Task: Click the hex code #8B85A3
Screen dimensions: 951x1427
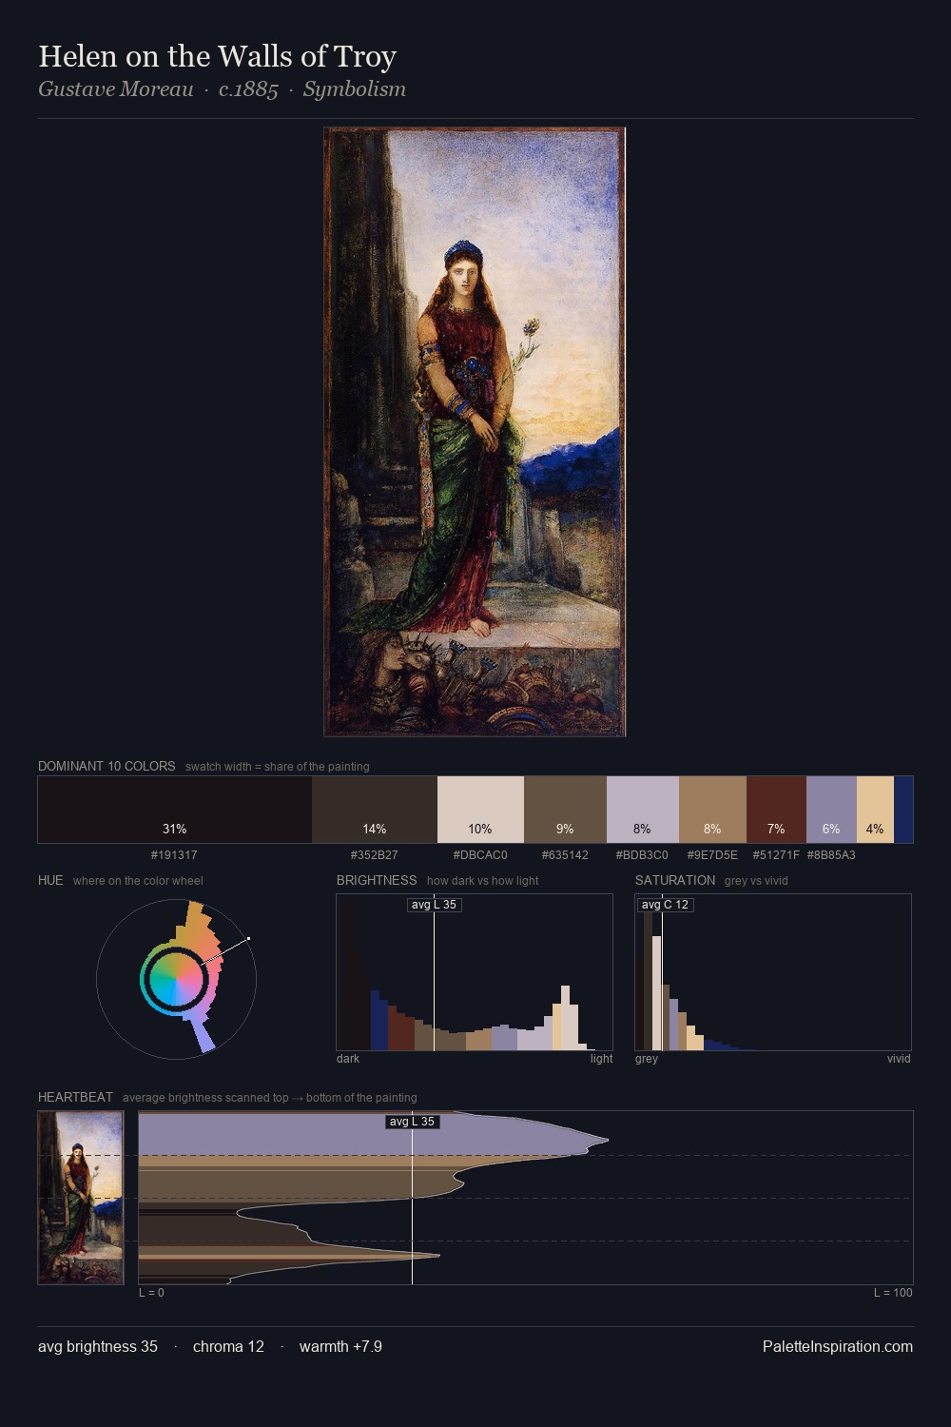Action: [831, 855]
